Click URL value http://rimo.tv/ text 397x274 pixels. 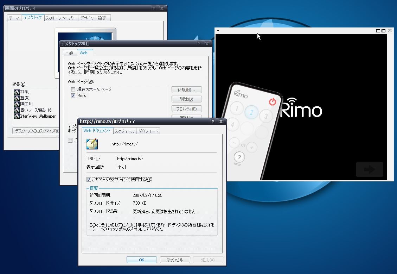click(x=130, y=159)
